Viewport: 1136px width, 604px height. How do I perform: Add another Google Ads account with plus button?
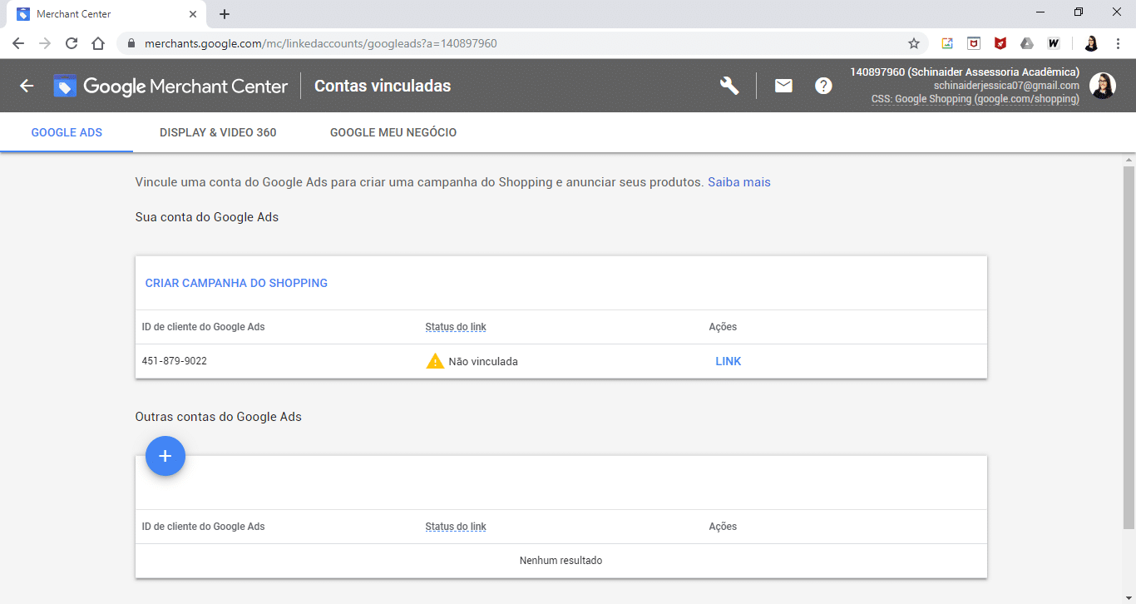click(165, 456)
